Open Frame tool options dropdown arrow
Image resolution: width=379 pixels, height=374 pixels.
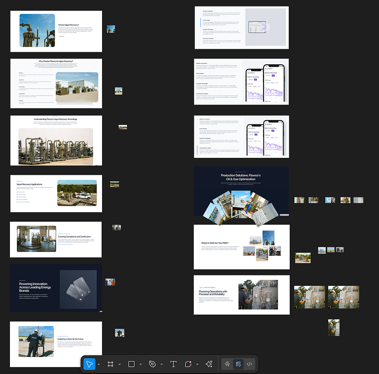pos(120,364)
